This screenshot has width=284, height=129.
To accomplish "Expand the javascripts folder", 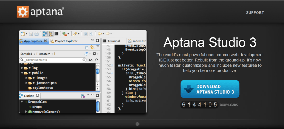I will [x=26, y=83].
